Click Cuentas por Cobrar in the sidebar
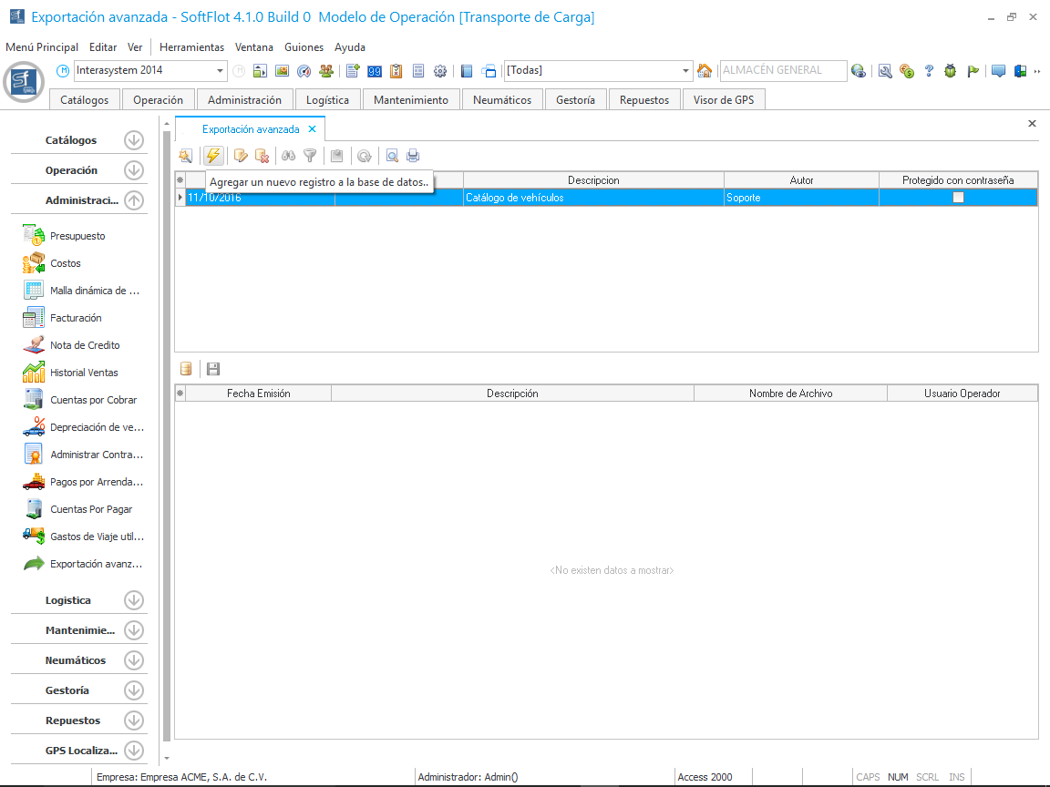Viewport: 1050px width, 787px height. click(x=93, y=400)
